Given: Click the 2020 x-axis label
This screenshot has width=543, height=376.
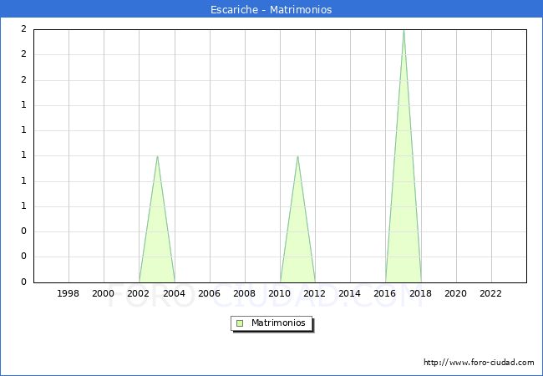Looking at the screenshot, I should pyautogui.click(x=456, y=293).
